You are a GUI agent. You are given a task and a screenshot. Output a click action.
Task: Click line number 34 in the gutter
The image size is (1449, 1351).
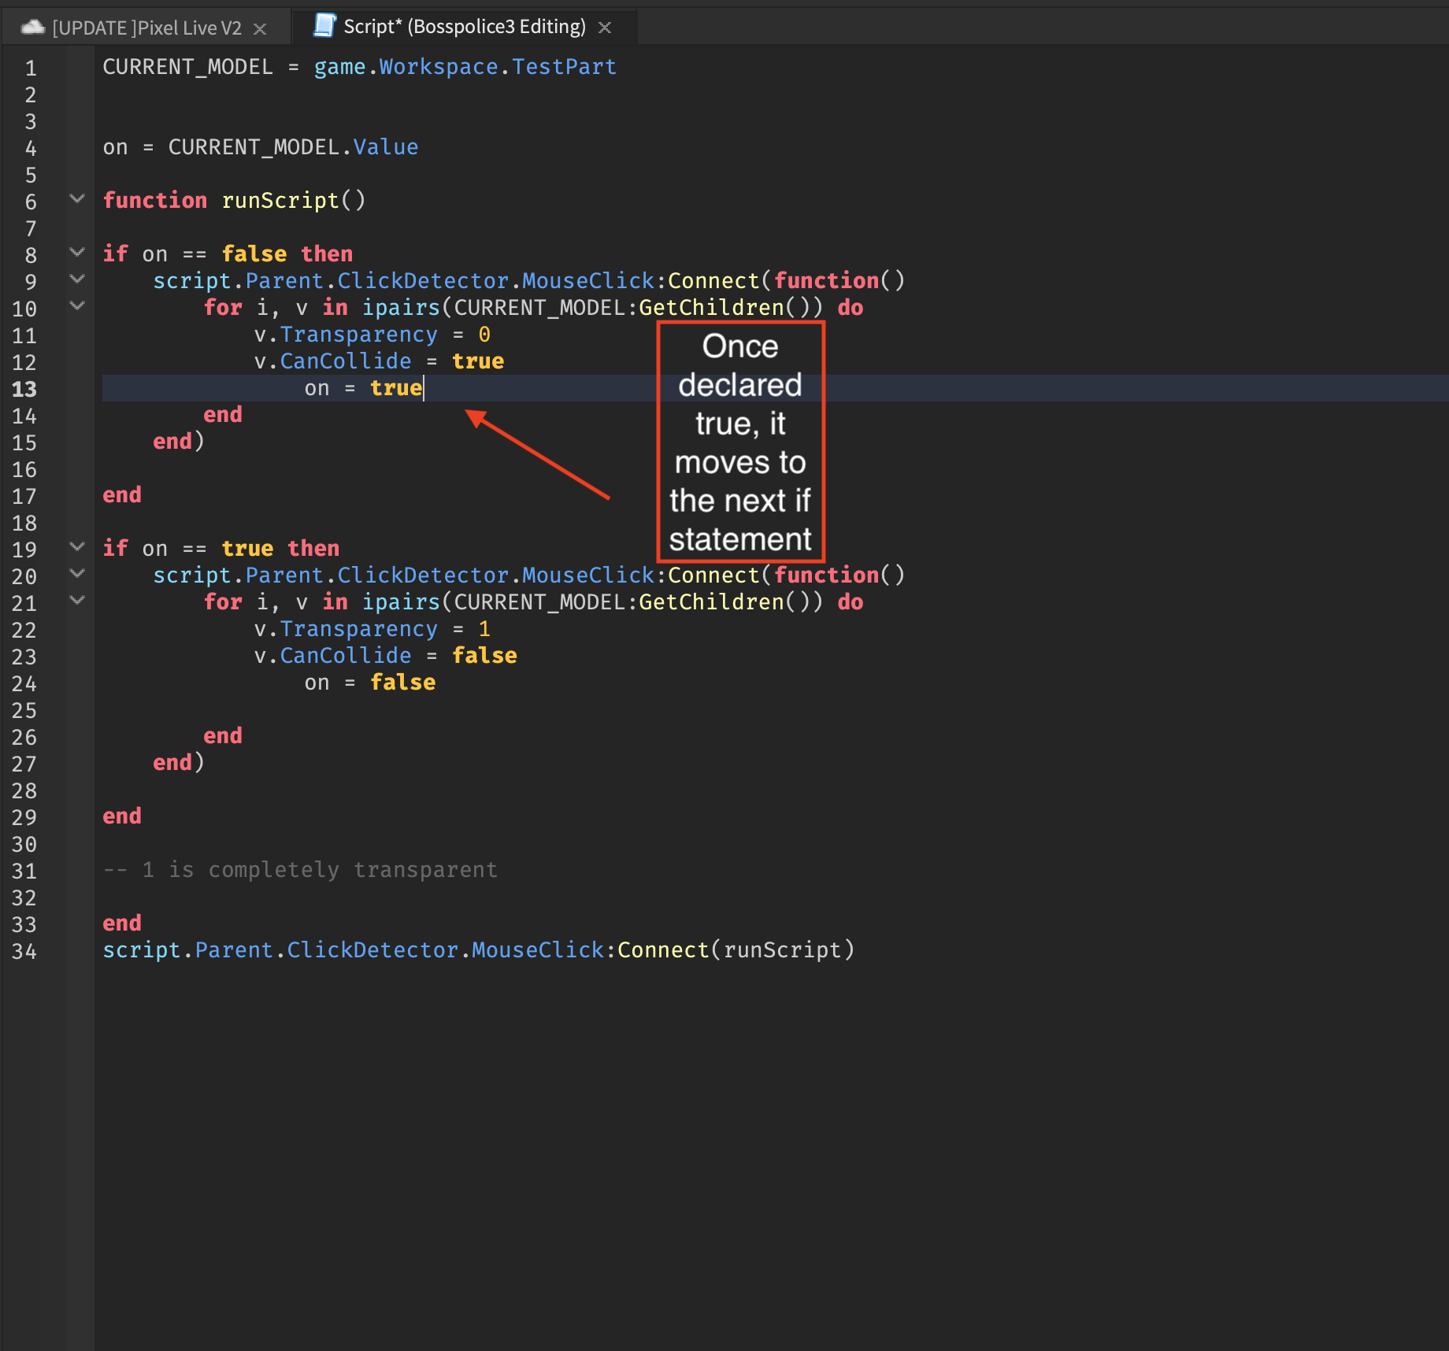click(x=24, y=951)
